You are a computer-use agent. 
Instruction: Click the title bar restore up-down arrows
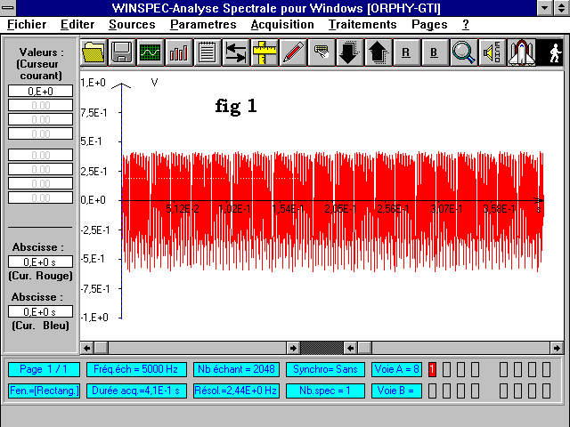click(562, 8)
